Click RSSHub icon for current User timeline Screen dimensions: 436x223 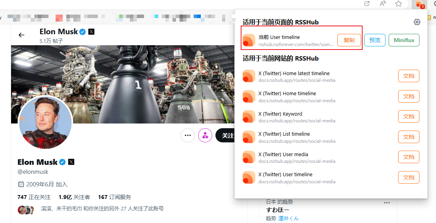tap(249, 40)
